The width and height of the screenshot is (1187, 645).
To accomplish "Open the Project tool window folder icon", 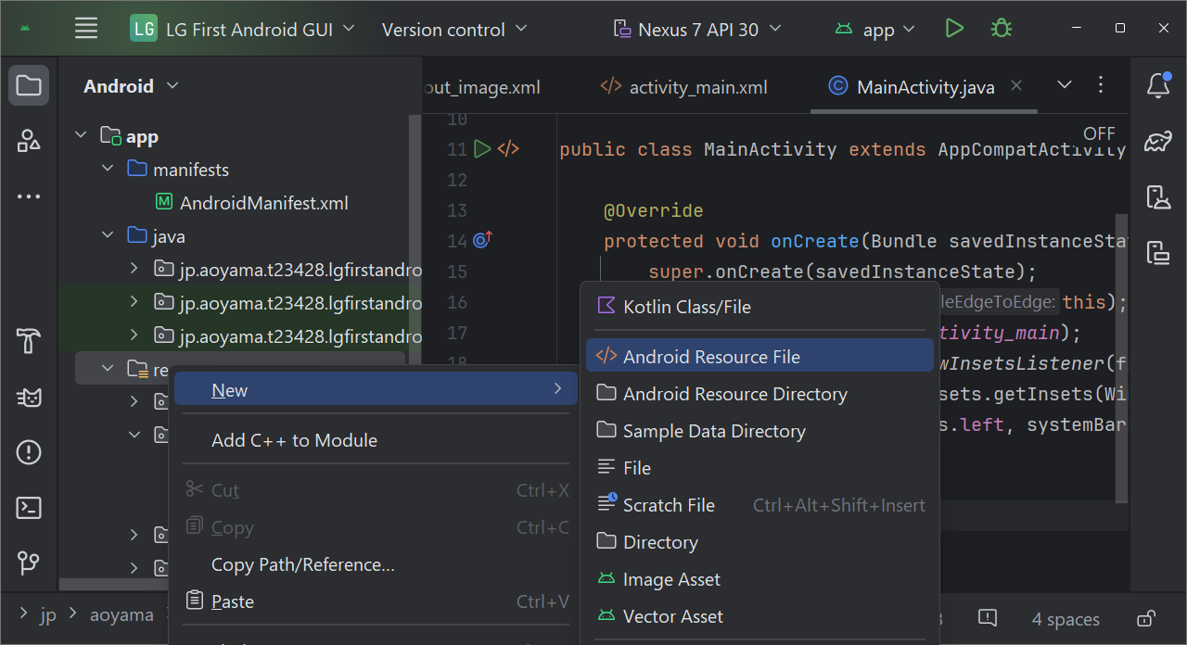I will tap(29, 86).
